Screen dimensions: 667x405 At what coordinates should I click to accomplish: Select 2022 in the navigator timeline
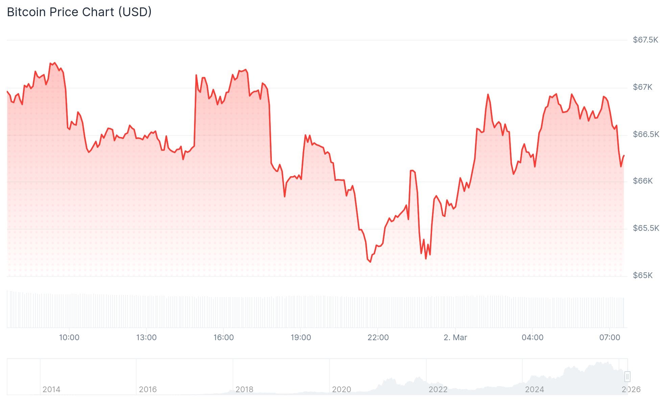tap(438, 389)
